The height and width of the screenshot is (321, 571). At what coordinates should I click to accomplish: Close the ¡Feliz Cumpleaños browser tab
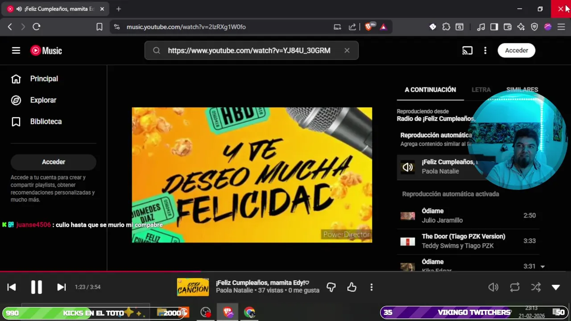[102, 9]
